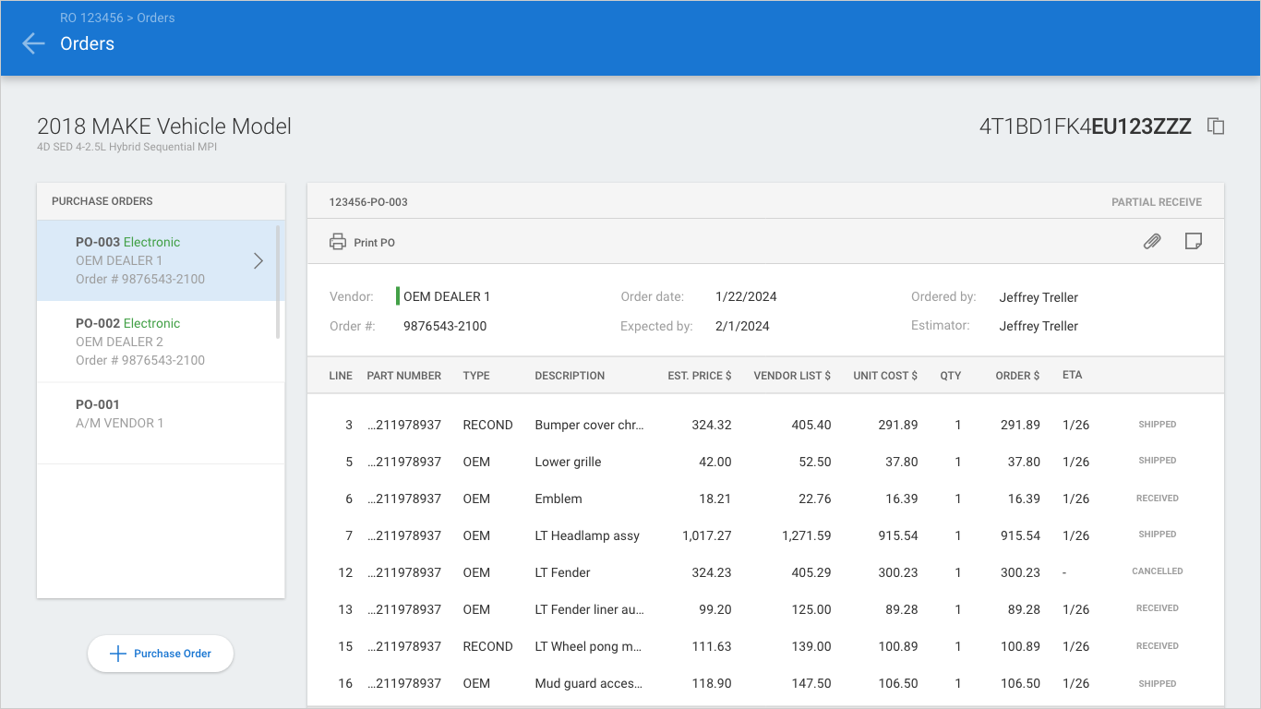Click the purchase orders list scrollbar

278,282
